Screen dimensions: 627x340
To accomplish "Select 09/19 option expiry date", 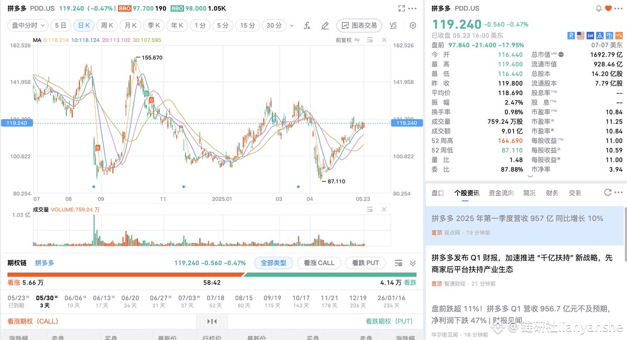I will tap(272, 301).
